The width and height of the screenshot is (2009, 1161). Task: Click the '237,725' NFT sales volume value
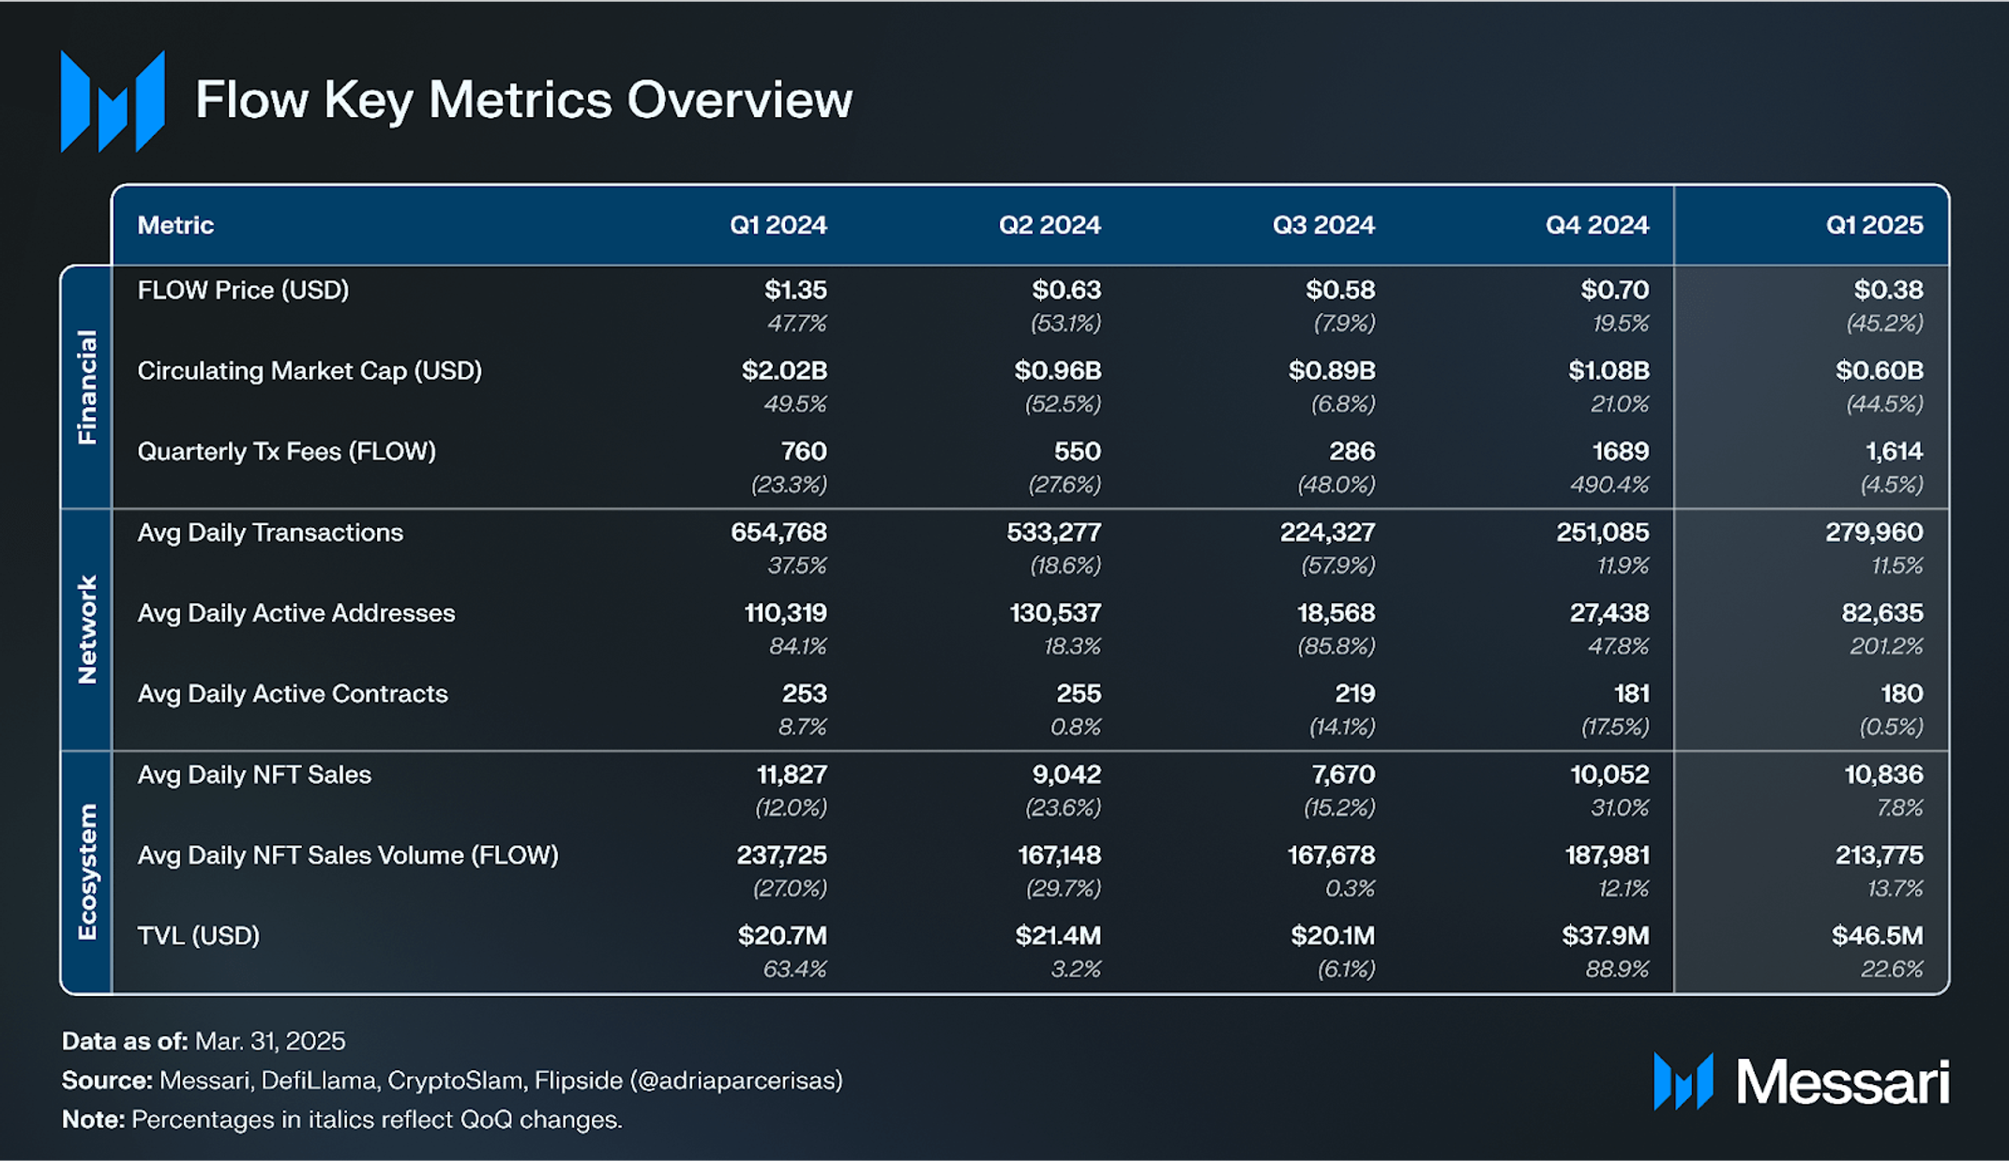(781, 855)
